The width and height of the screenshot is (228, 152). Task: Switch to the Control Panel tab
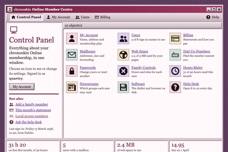pos(26,17)
